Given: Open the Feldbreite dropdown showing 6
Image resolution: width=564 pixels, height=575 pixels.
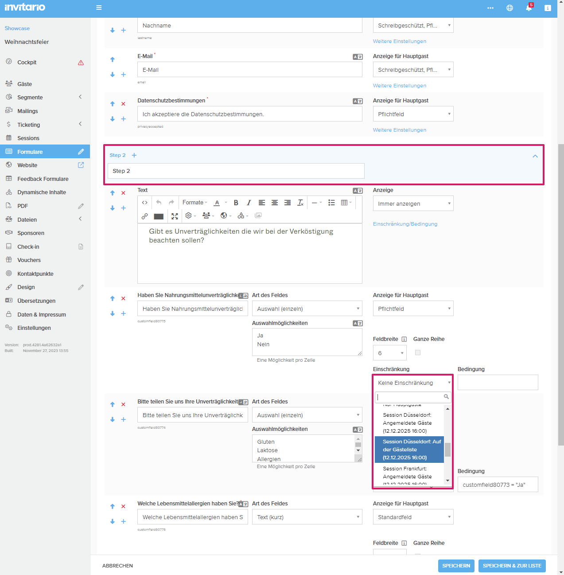Looking at the screenshot, I should [x=389, y=353].
